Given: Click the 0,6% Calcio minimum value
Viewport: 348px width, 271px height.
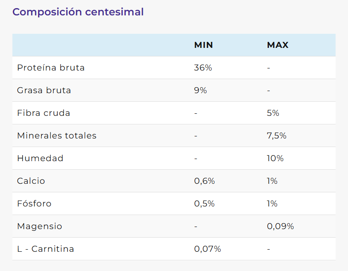Looking at the screenshot, I should 204,181.
